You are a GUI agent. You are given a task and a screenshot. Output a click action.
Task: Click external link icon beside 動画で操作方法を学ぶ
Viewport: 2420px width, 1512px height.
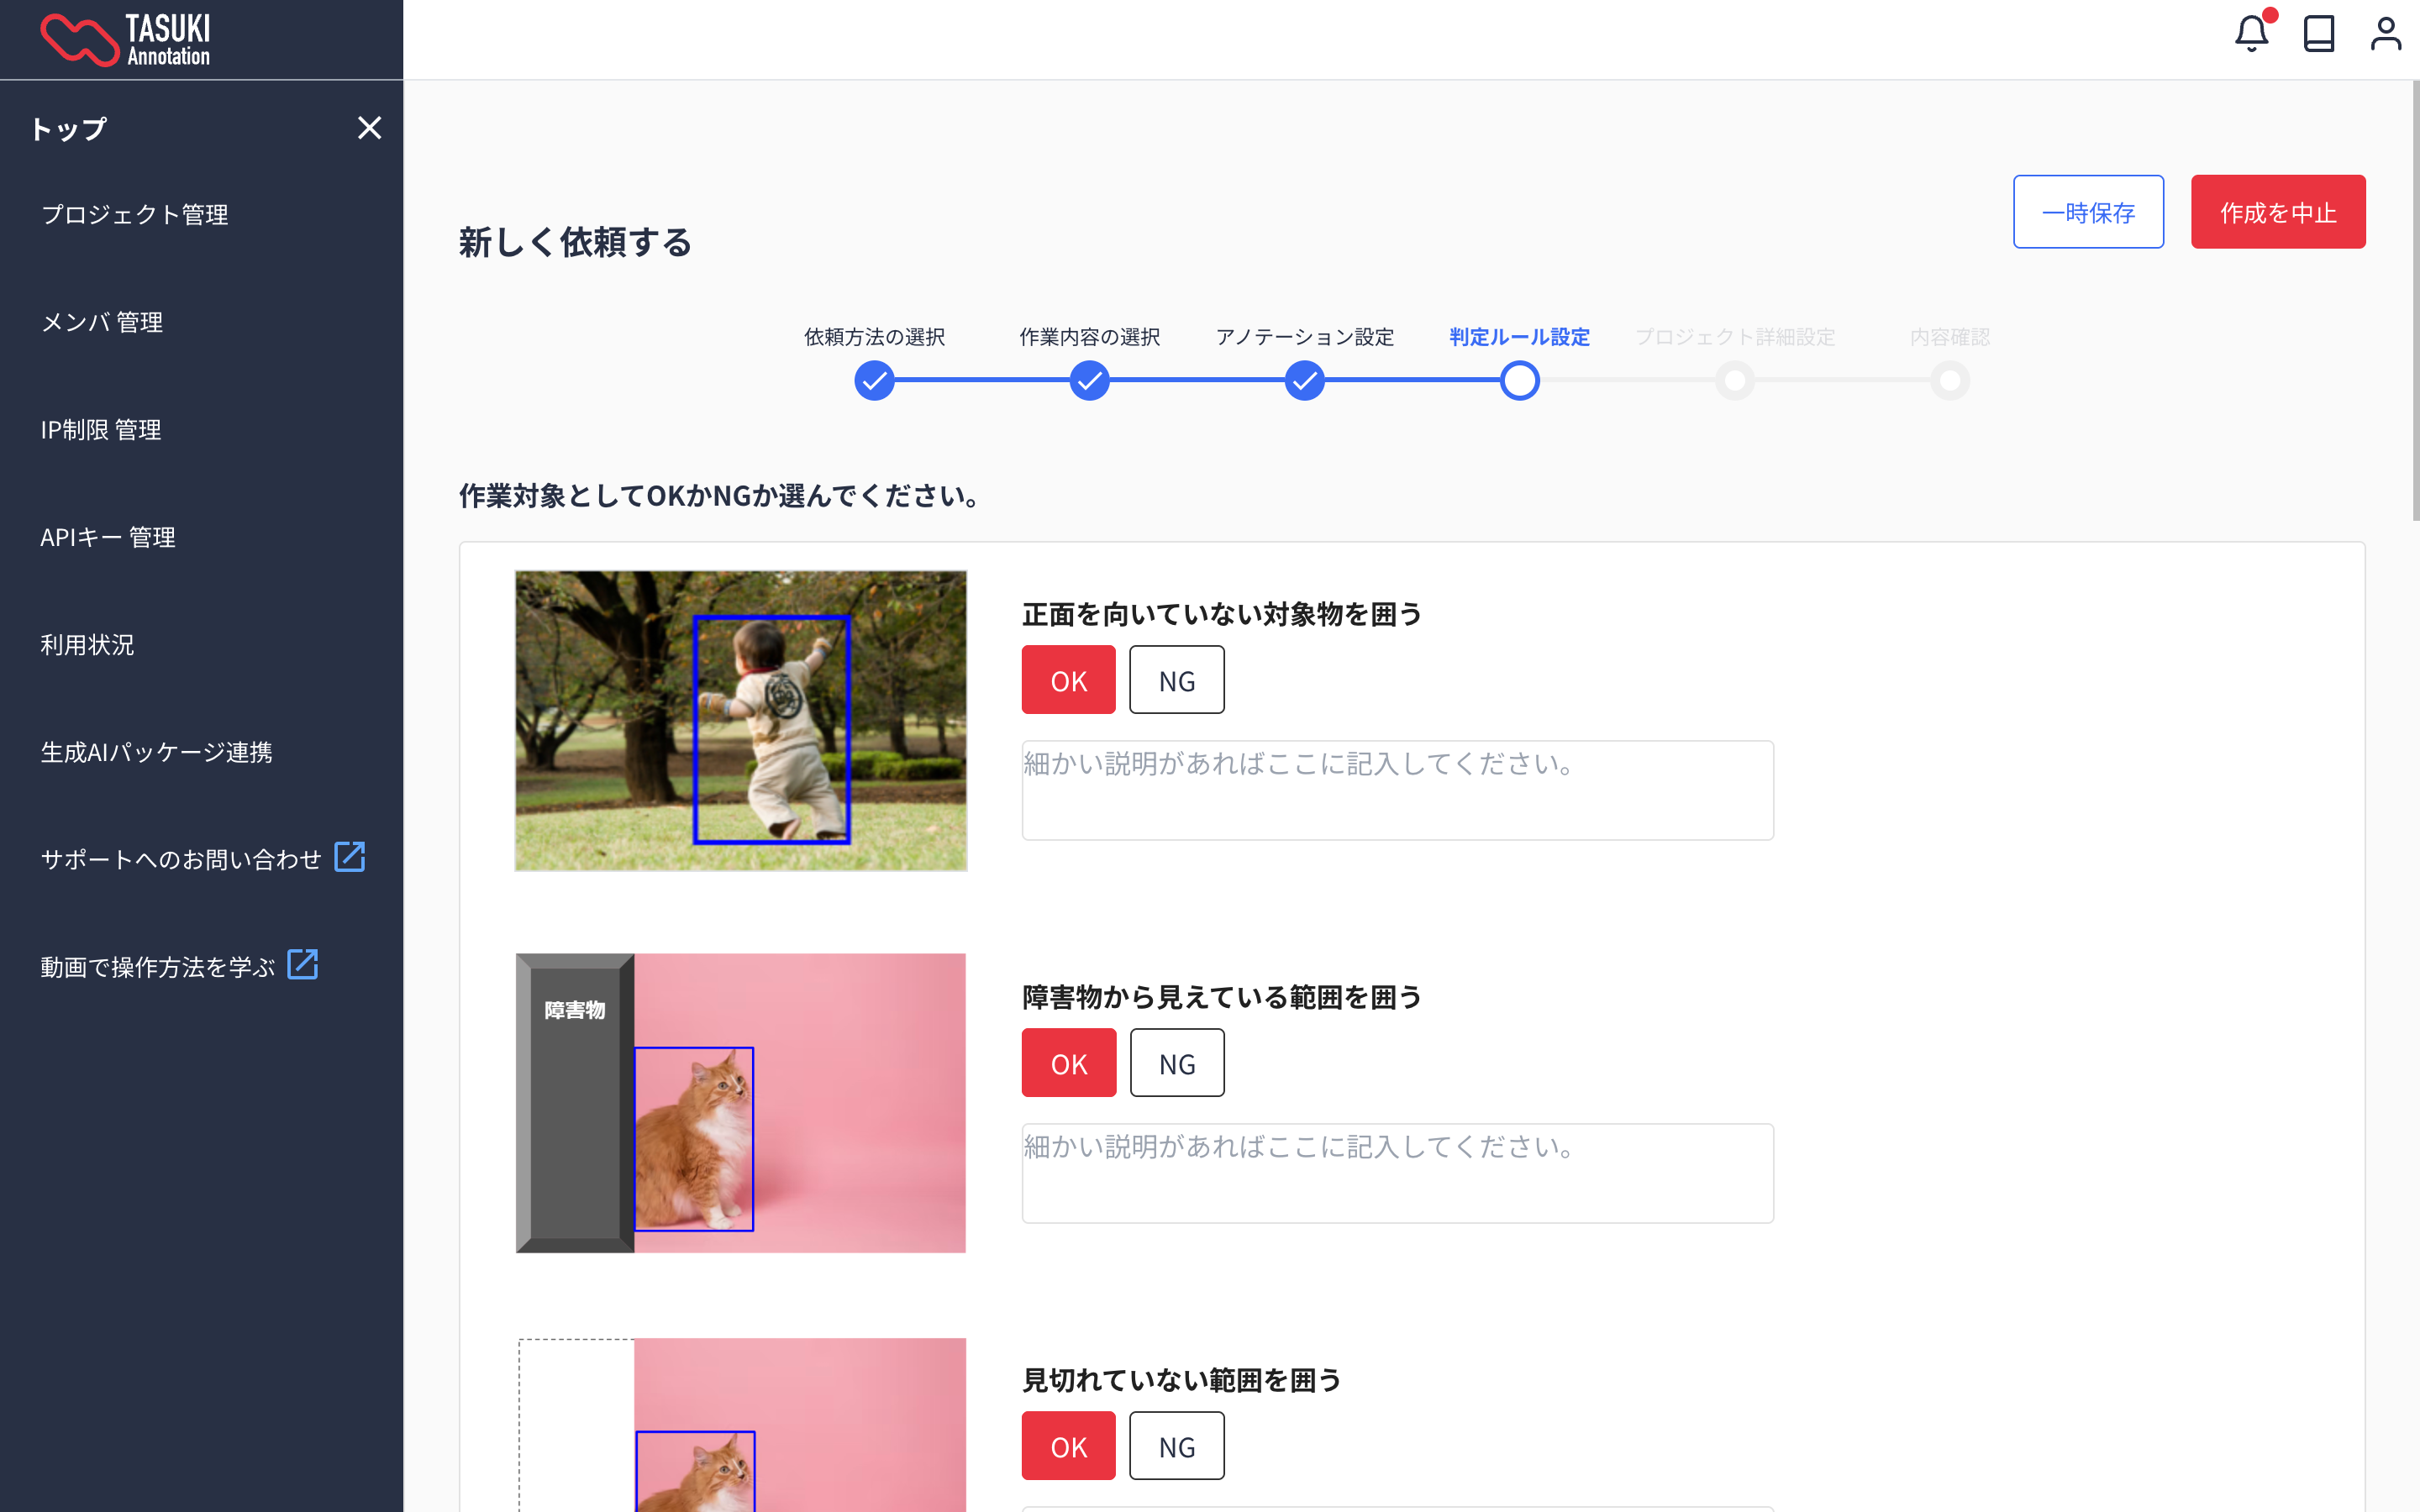click(x=302, y=965)
